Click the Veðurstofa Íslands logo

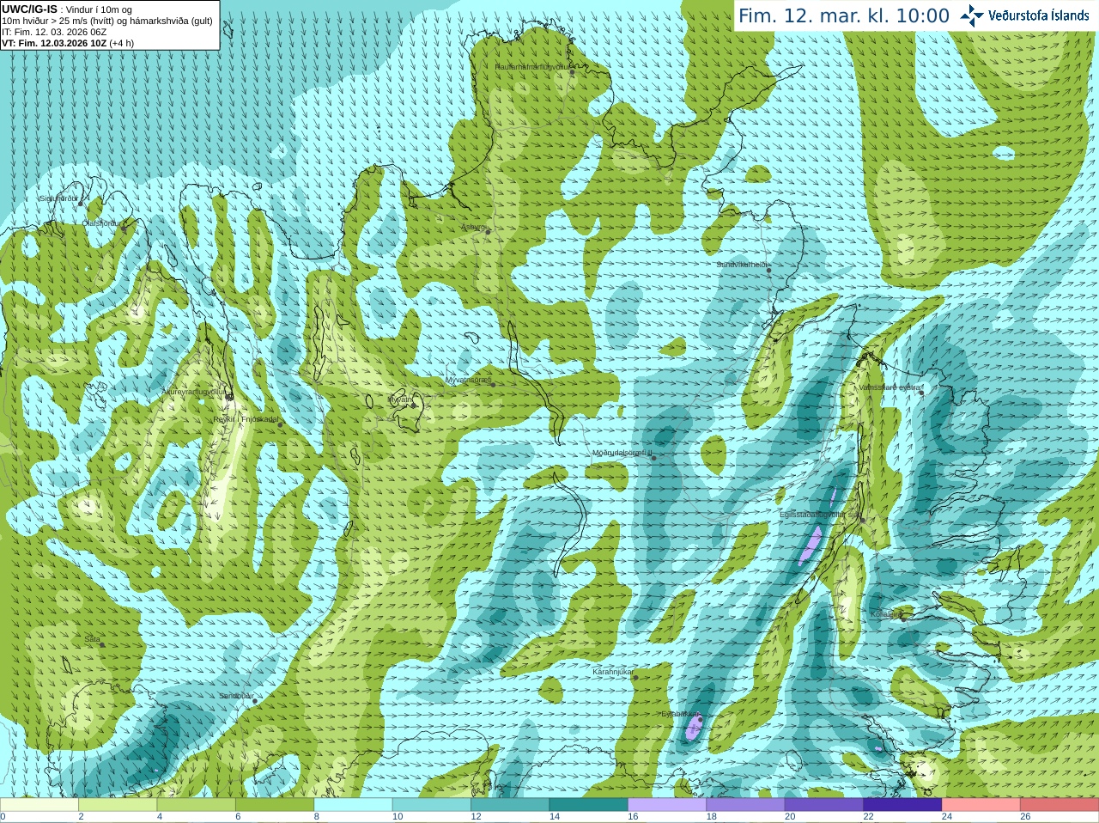(x=1023, y=15)
